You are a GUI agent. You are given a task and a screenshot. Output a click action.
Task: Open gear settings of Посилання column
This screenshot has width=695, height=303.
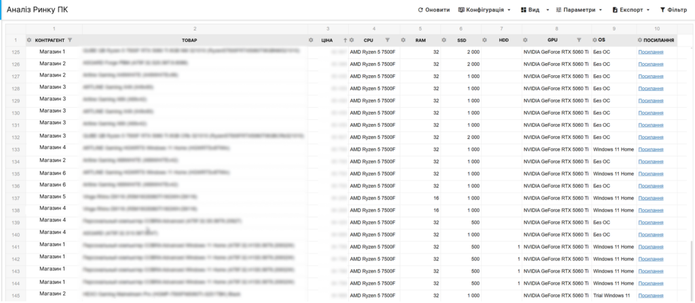tap(640, 40)
